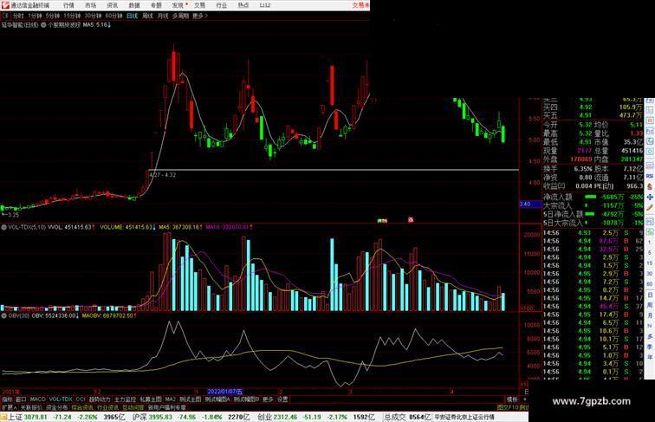Open the 资金分布 tab
The image size is (655, 422).
pos(57,407)
